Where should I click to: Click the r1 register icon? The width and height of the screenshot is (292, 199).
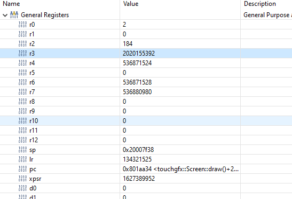tap(22, 34)
